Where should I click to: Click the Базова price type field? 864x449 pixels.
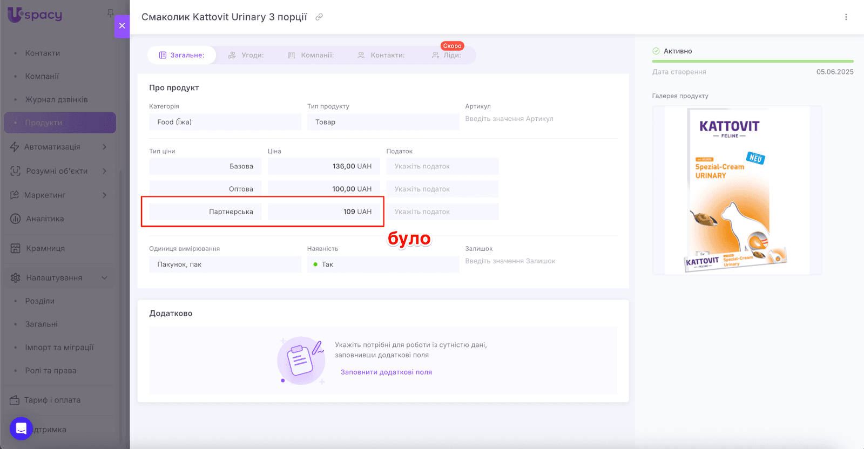(205, 166)
